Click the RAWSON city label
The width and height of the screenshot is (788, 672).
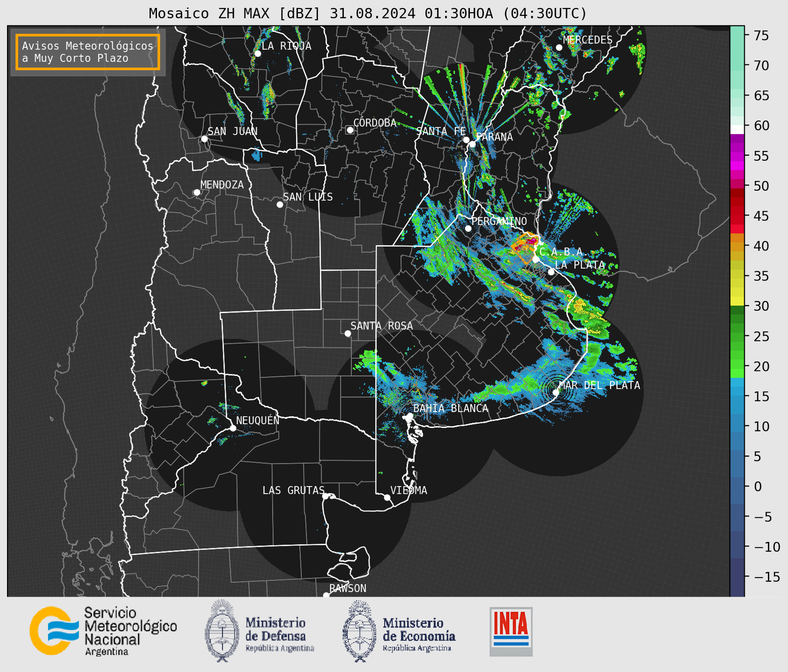(348, 588)
